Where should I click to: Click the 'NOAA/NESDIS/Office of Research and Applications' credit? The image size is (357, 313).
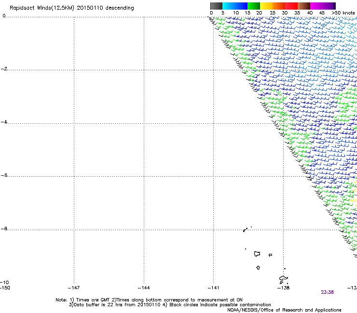point(284,310)
